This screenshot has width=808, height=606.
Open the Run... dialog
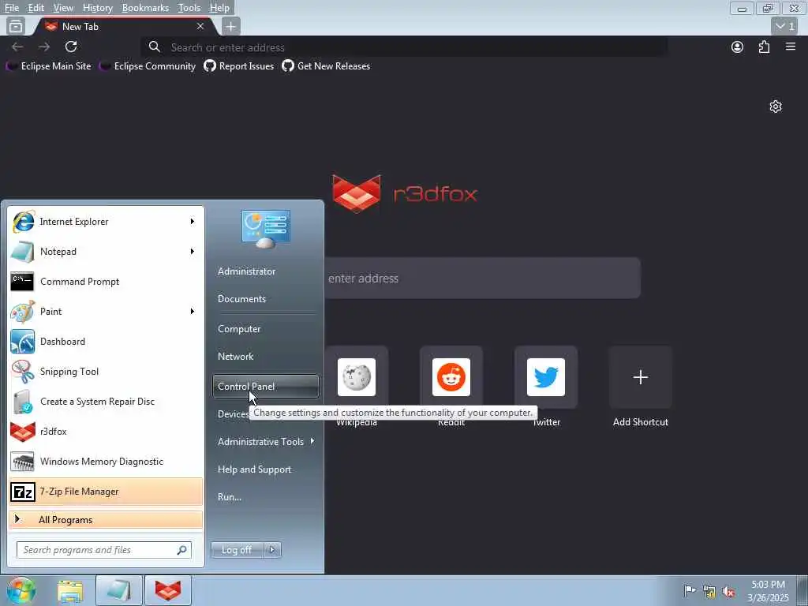tap(266, 497)
